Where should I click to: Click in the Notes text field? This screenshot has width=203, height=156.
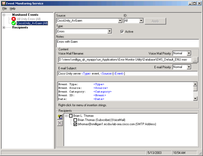click(128, 43)
